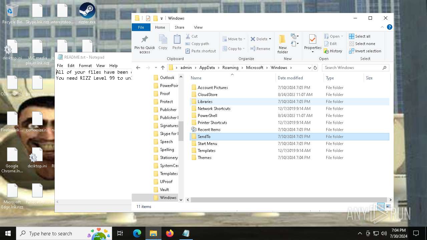Click Type here to search box
This screenshot has height=240, width=427.
pyautogui.click(x=64, y=233)
